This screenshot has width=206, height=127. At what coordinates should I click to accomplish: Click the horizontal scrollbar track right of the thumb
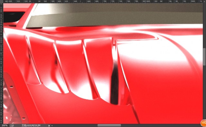(160, 126)
